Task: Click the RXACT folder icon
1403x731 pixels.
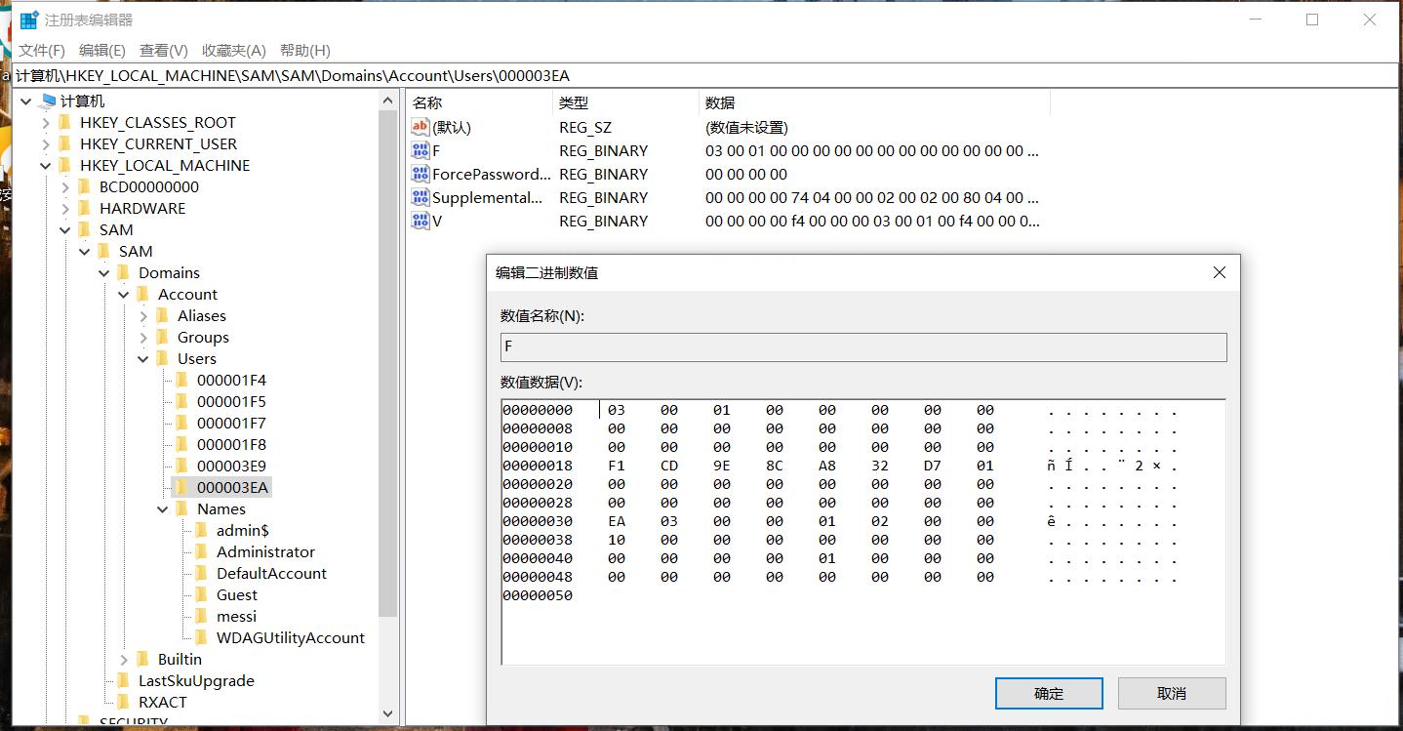Action: (124, 702)
